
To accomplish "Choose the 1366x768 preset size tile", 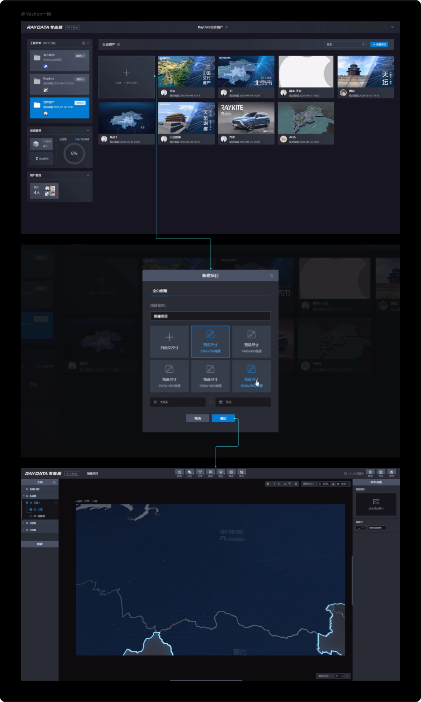I will [x=210, y=342].
